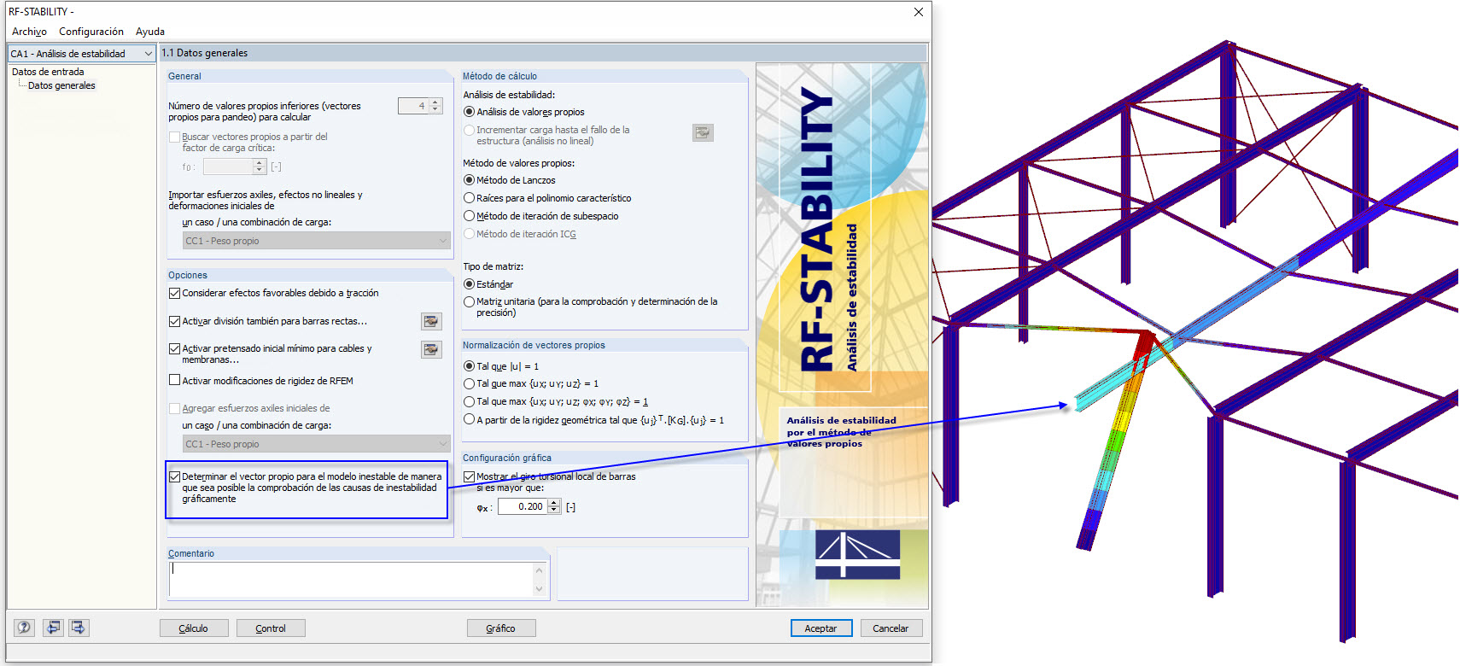Select Método de Lanczos

coord(469,180)
